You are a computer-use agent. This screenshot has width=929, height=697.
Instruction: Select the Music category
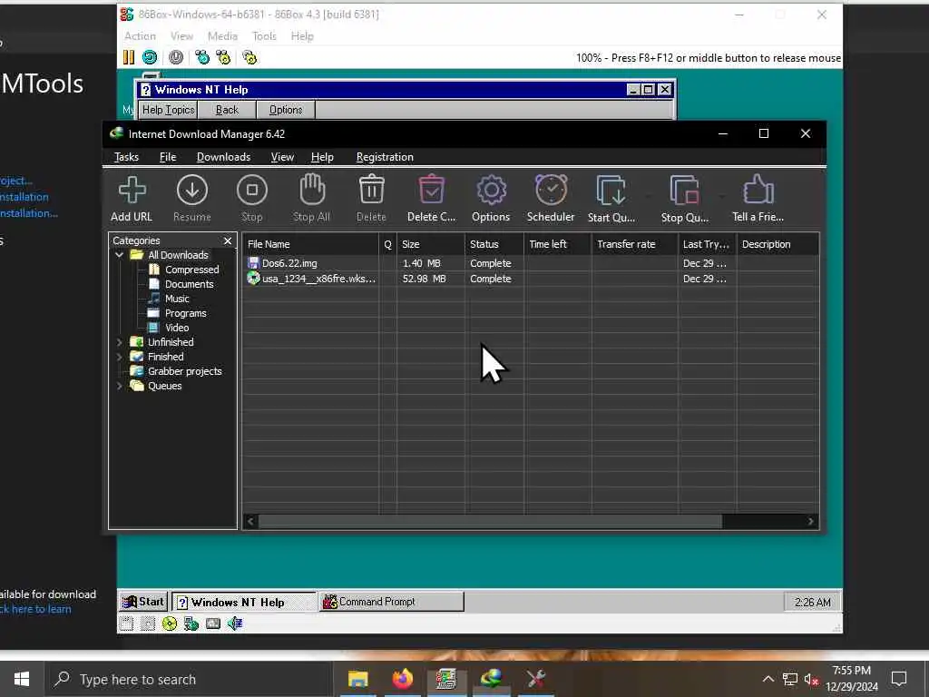point(177,299)
